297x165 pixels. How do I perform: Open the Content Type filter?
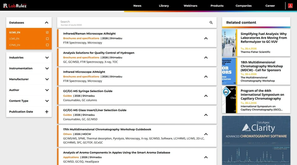click(47, 101)
